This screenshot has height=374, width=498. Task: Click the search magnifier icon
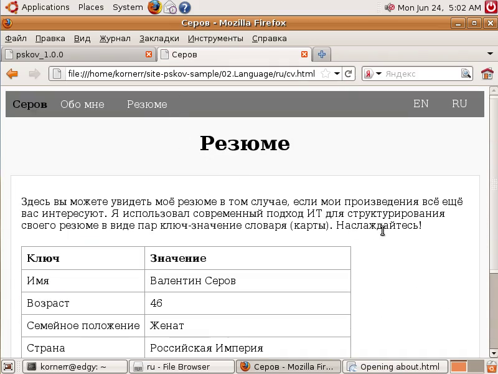466,74
